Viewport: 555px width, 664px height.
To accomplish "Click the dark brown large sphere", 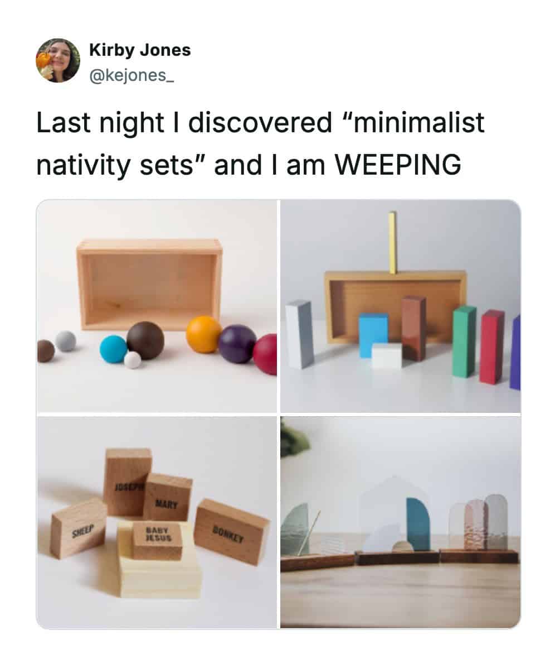I will (x=145, y=340).
